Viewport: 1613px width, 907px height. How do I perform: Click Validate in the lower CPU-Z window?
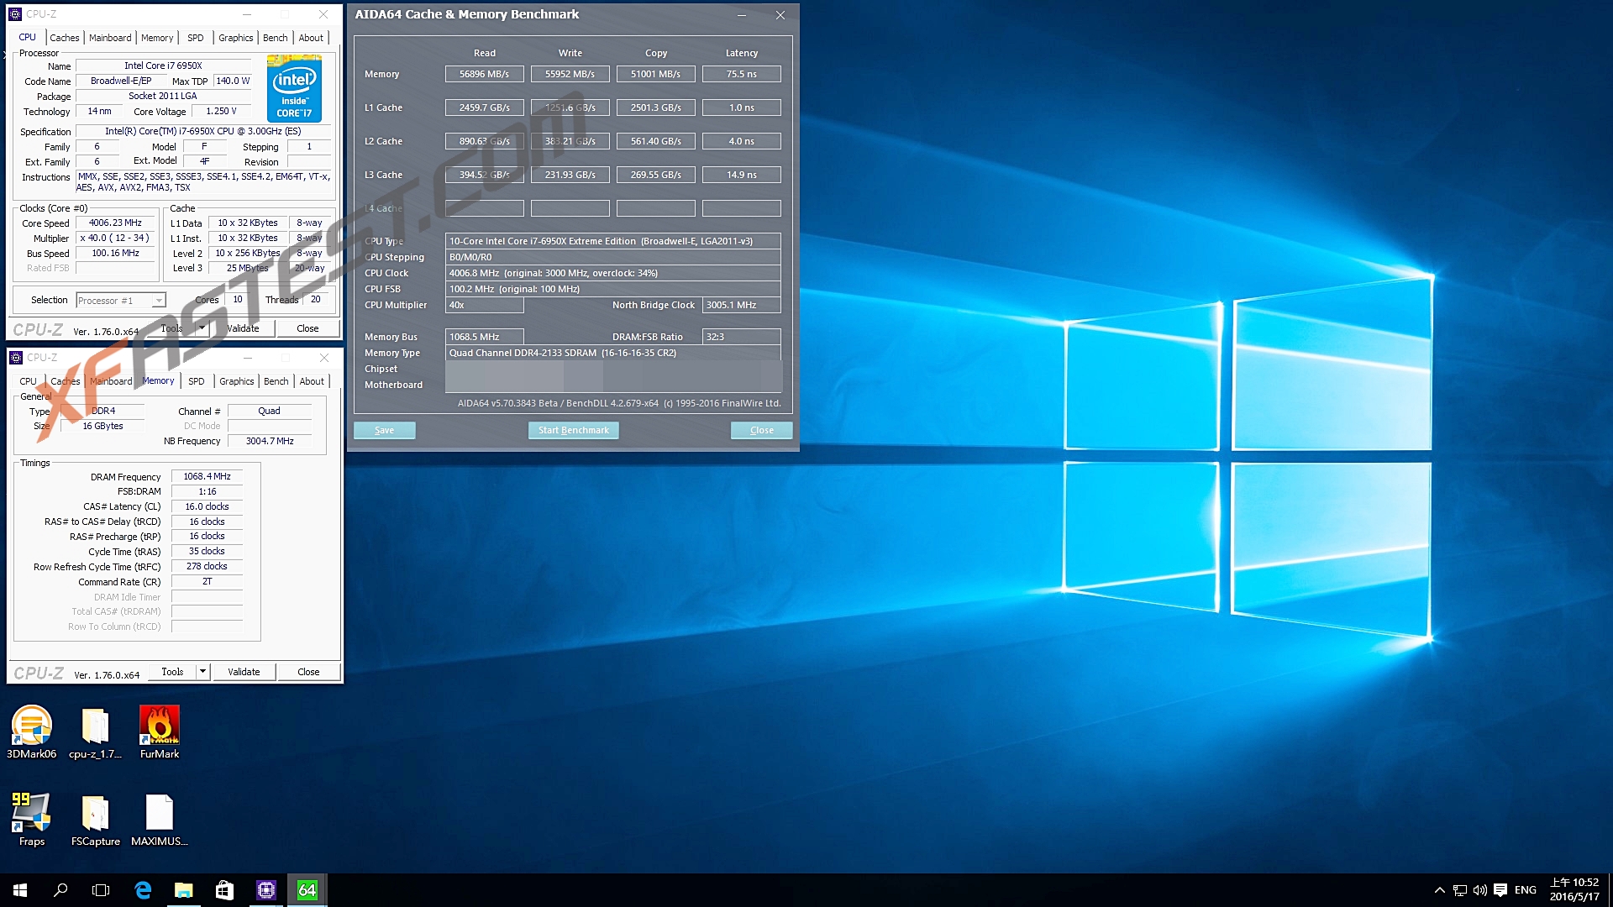coord(244,672)
